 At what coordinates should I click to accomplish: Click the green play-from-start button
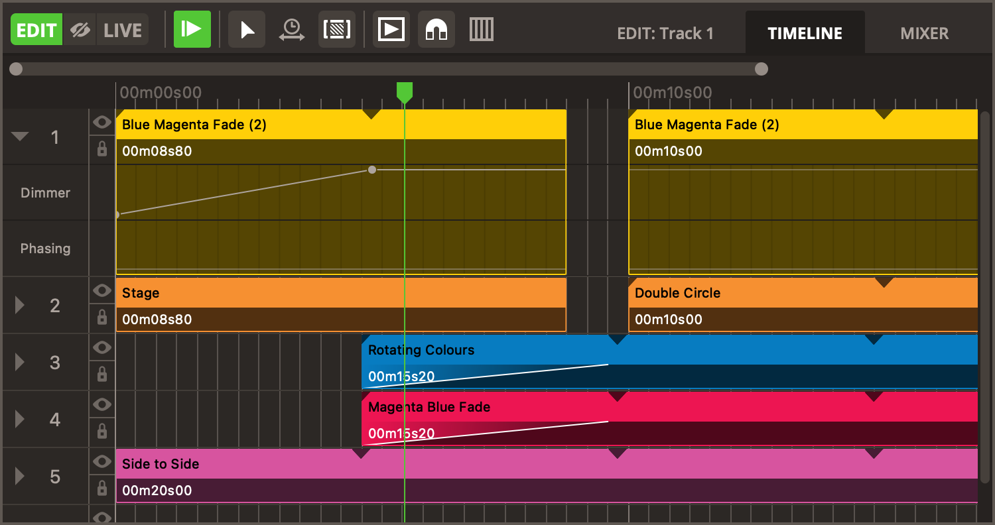coord(192,29)
